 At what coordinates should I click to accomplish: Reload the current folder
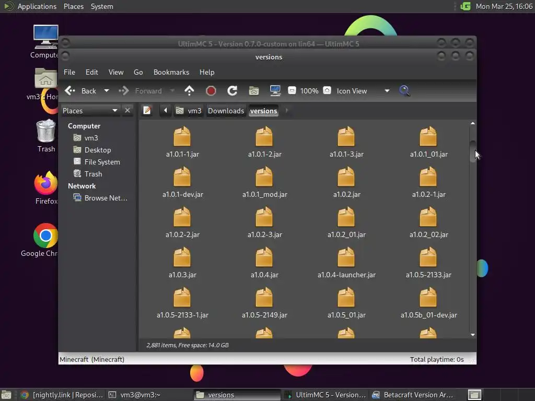coord(232,91)
